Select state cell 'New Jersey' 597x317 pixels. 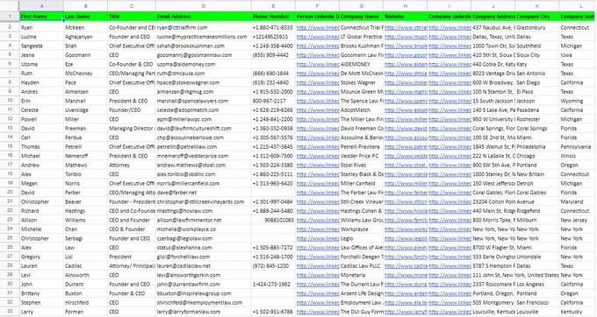578,220
